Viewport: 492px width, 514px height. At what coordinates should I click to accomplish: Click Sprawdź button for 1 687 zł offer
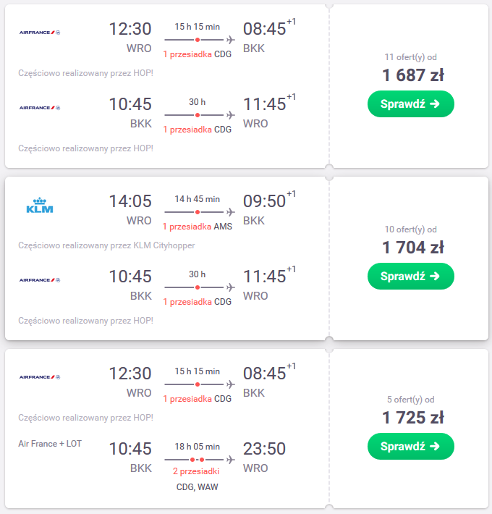pos(411,104)
